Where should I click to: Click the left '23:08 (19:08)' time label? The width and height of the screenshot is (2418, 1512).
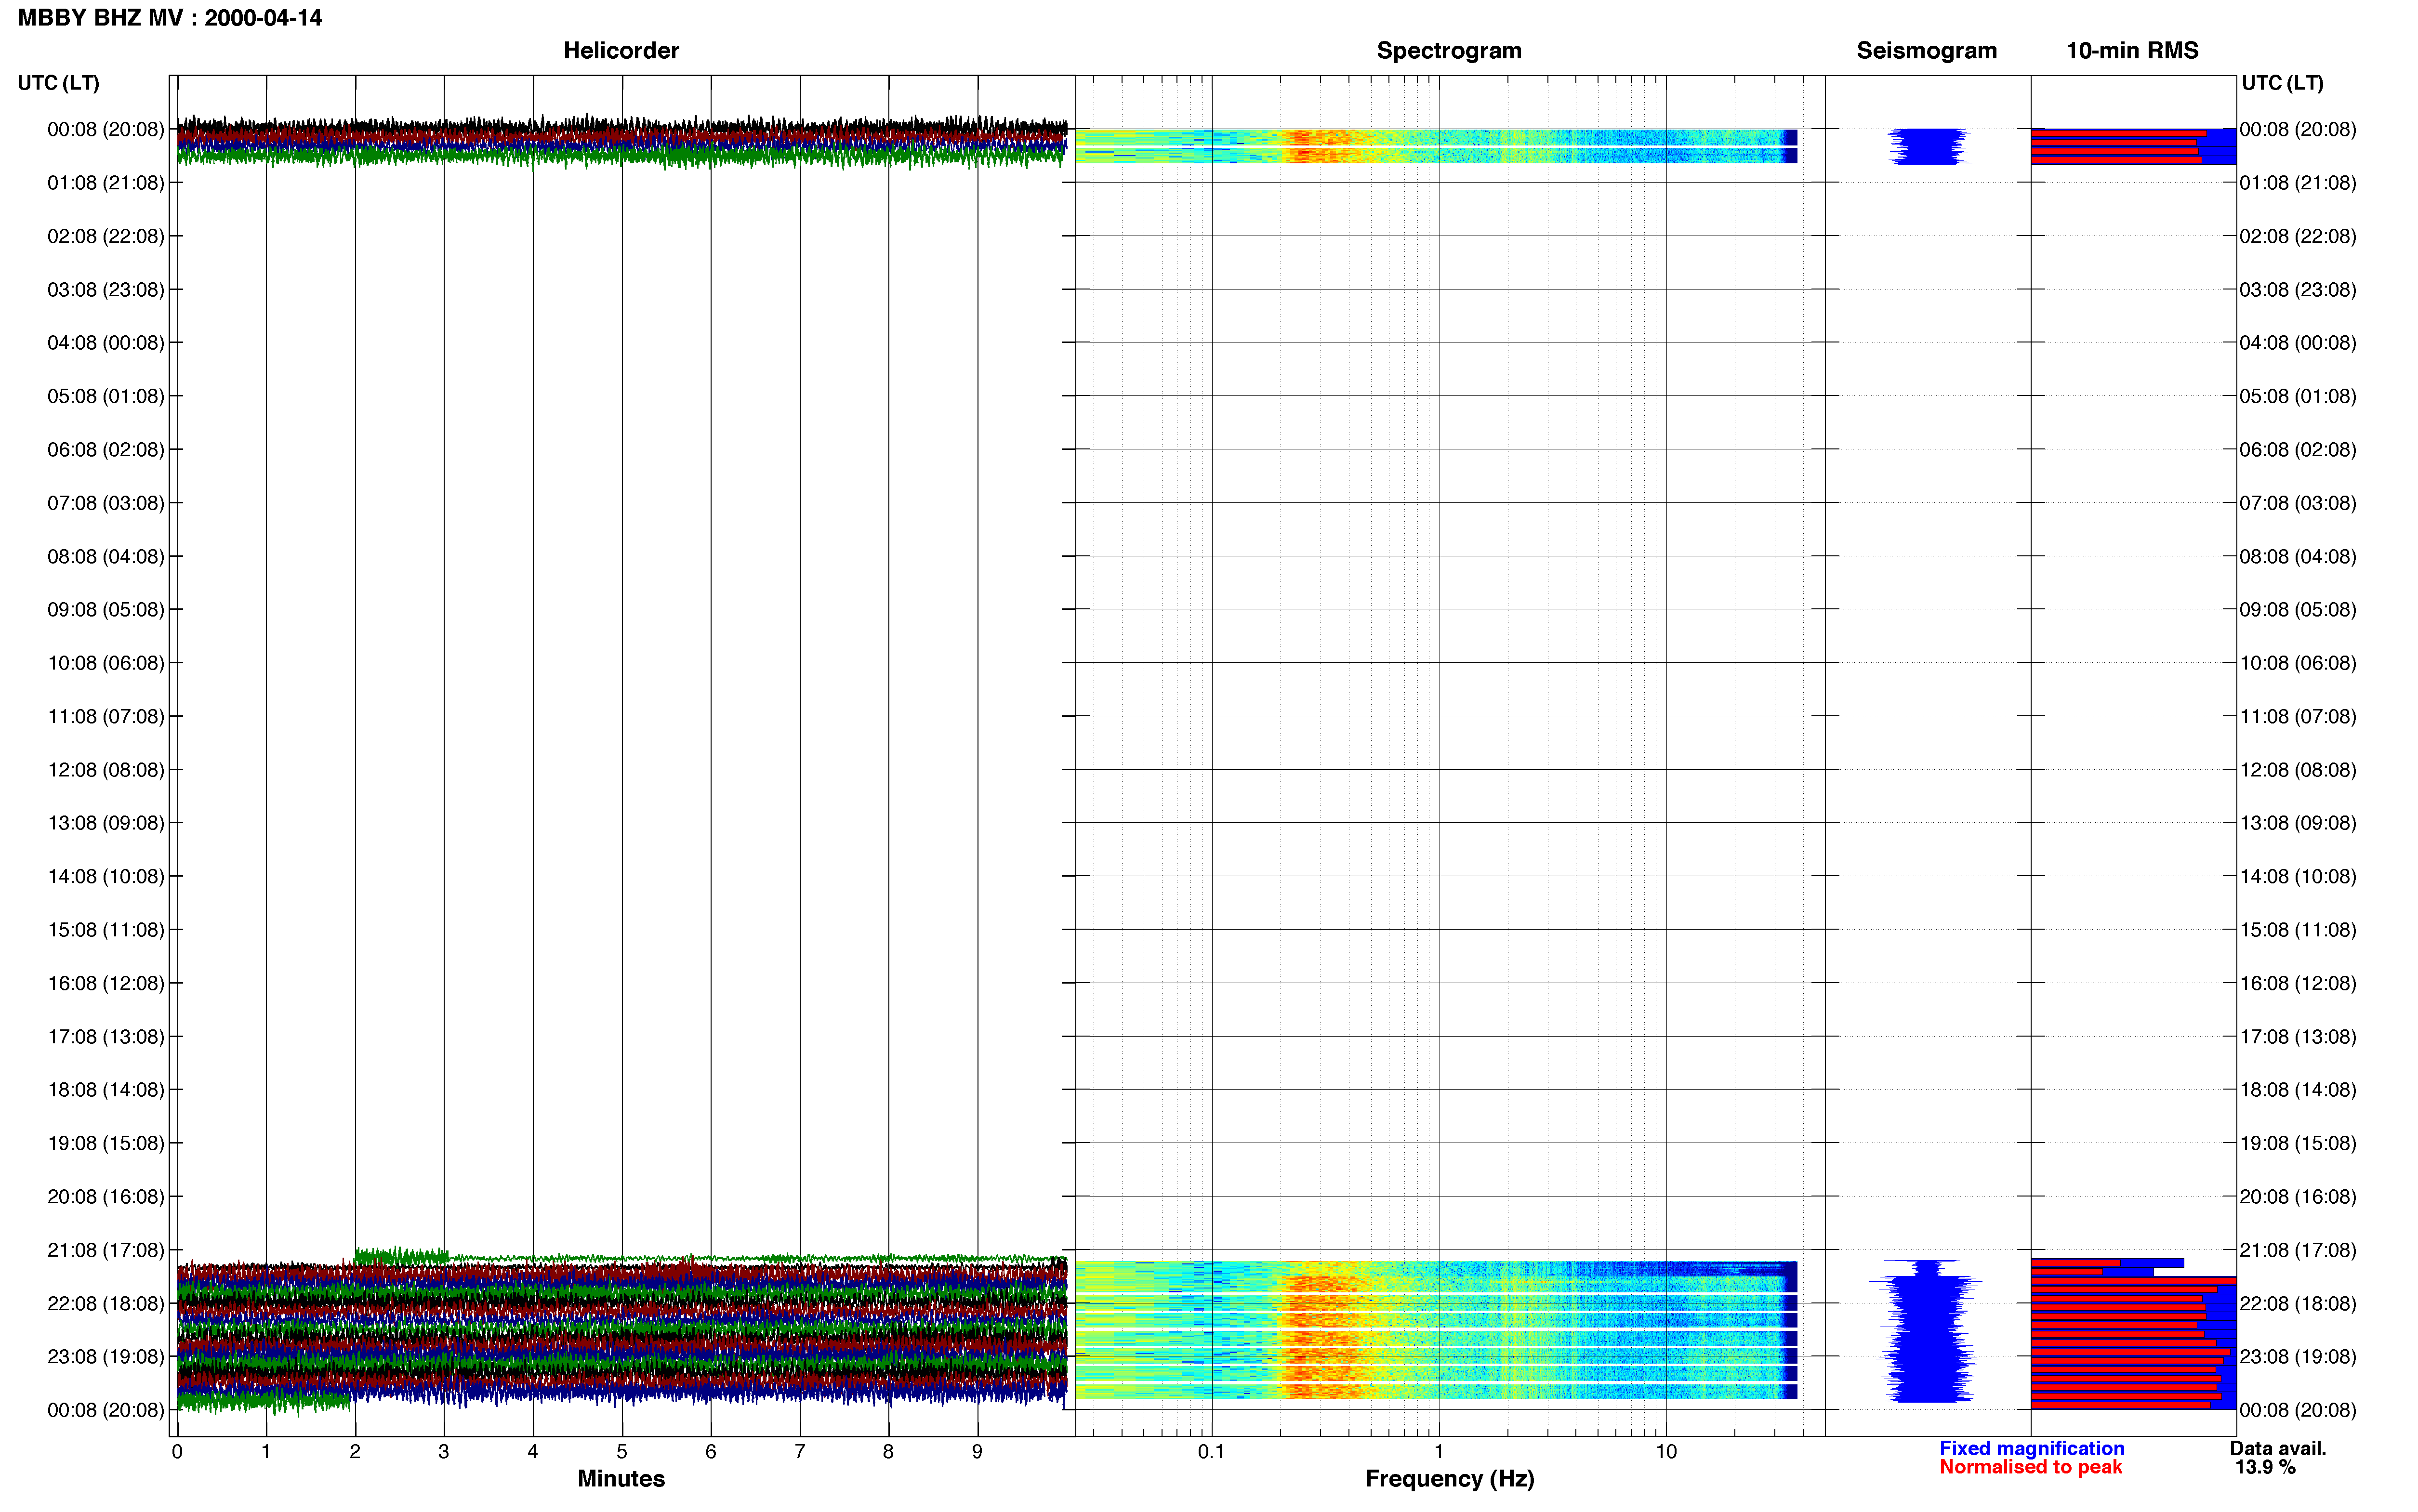tap(106, 1357)
